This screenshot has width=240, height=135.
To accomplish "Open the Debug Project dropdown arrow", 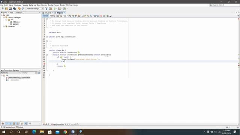I will pyautogui.click(x=61, y=9).
